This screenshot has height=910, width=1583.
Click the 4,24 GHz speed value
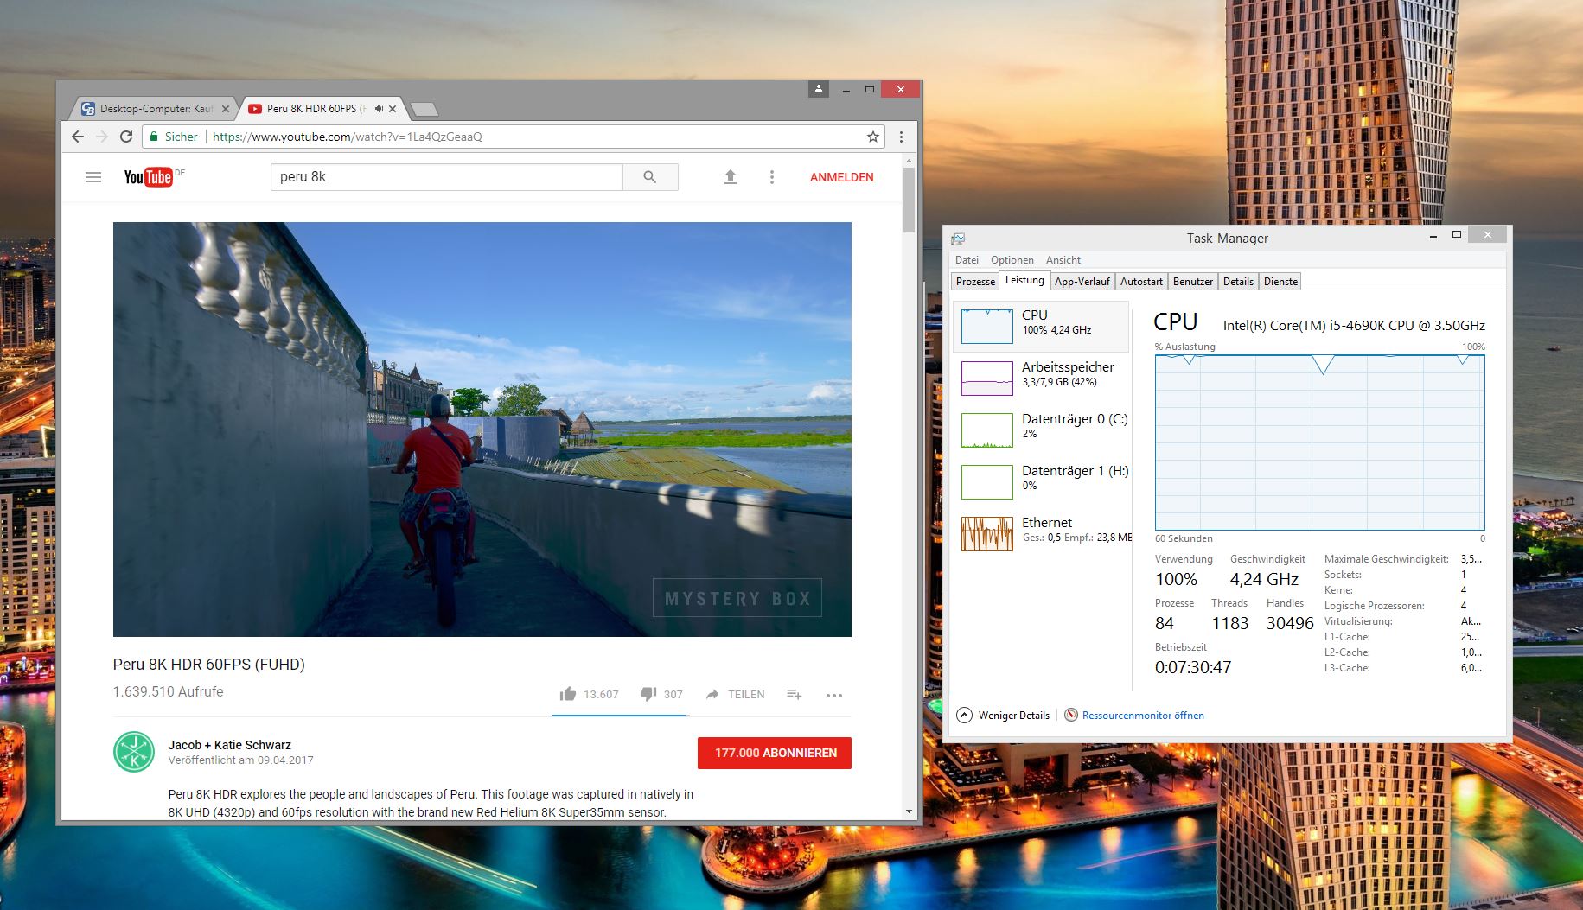coord(1264,579)
